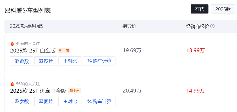Click the 指导价 column header
The width and height of the screenshot is (237, 112).
point(129,27)
